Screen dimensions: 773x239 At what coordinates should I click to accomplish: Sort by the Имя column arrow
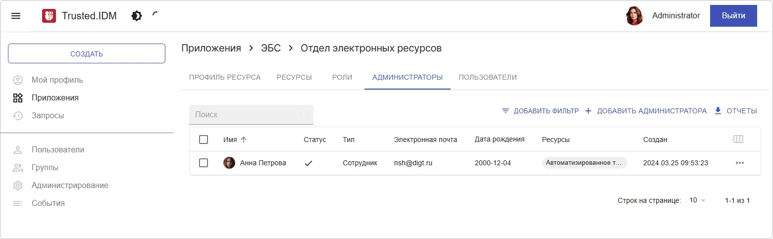[243, 140]
